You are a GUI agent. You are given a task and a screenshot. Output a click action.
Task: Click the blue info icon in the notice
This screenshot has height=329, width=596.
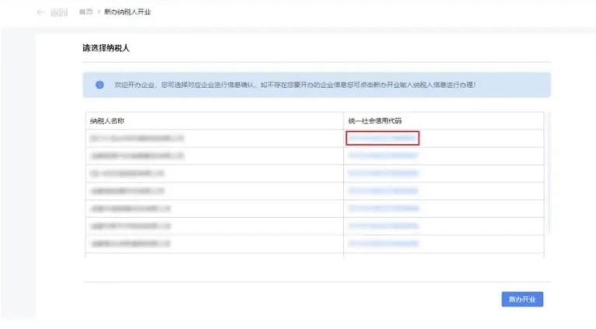pos(100,85)
